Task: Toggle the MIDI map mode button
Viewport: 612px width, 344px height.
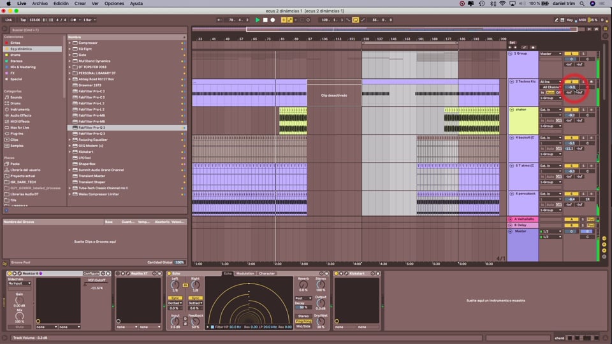Action: point(582,20)
